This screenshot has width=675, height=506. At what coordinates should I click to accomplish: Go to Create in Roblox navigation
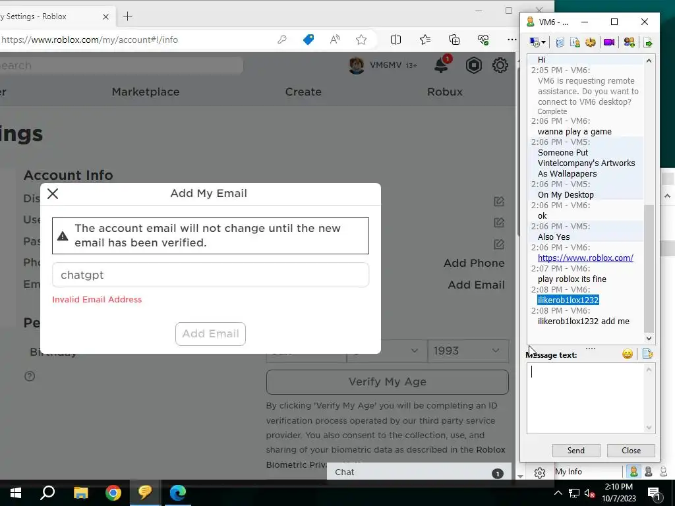click(303, 92)
